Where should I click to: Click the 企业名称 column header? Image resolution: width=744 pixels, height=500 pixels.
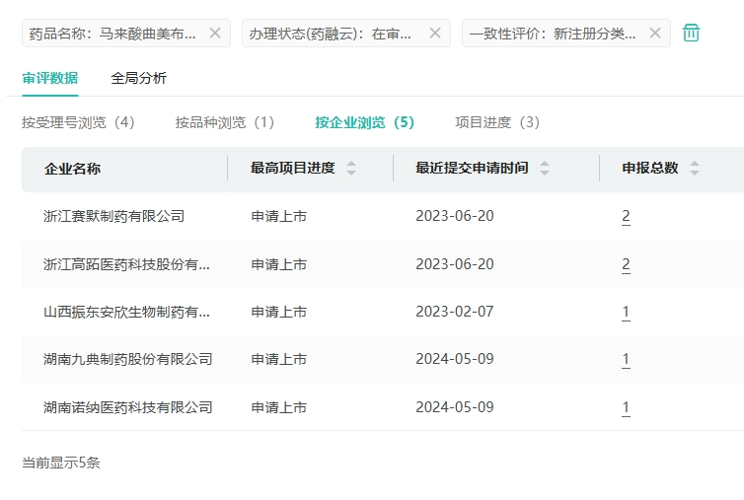point(72,169)
